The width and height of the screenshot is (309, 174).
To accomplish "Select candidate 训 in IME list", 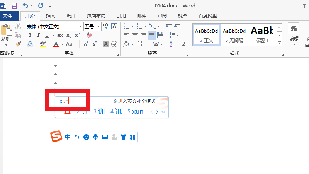I will click(x=99, y=112).
